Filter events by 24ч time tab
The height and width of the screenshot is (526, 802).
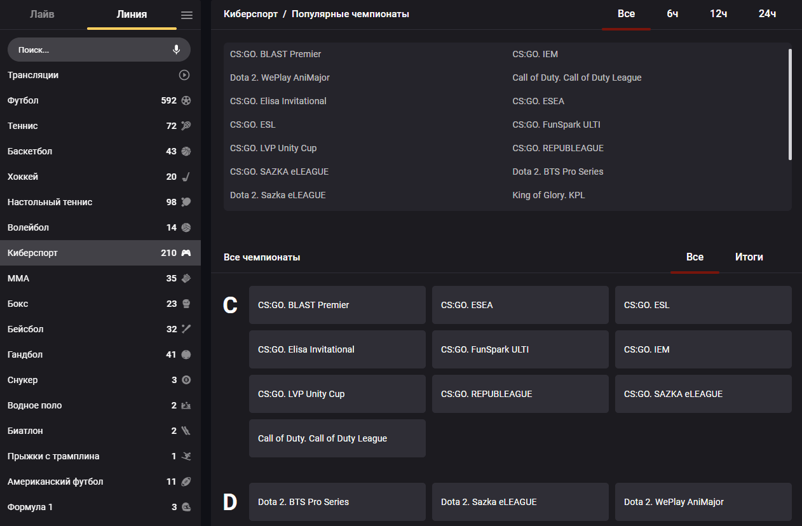(x=767, y=14)
